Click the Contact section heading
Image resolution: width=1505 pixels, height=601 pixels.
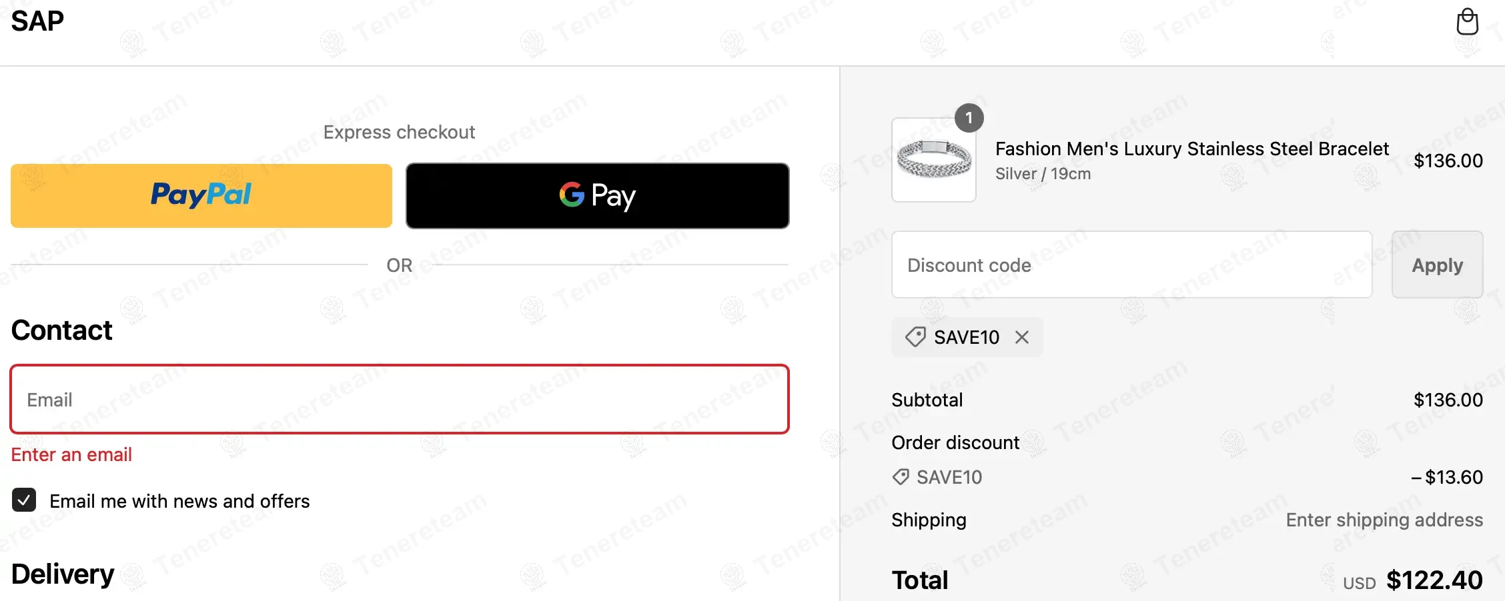[x=62, y=330]
